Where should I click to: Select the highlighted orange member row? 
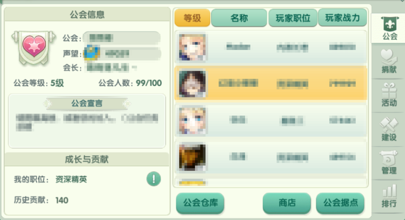click(271, 83)
